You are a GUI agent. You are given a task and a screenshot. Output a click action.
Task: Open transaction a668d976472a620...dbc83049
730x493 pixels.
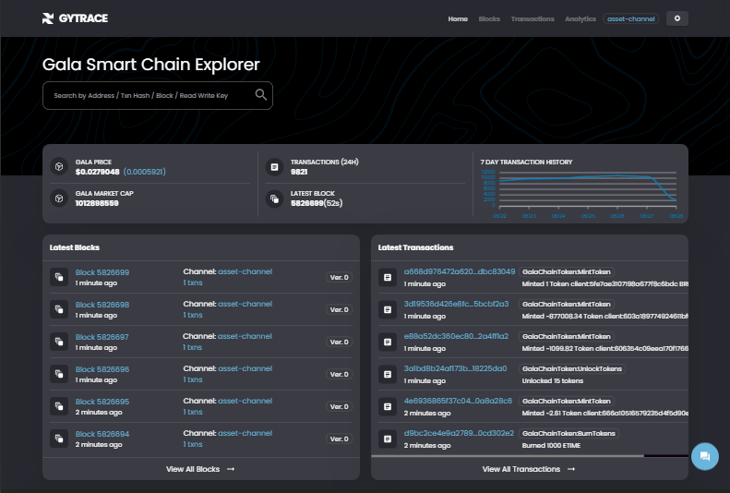(460, 271)
